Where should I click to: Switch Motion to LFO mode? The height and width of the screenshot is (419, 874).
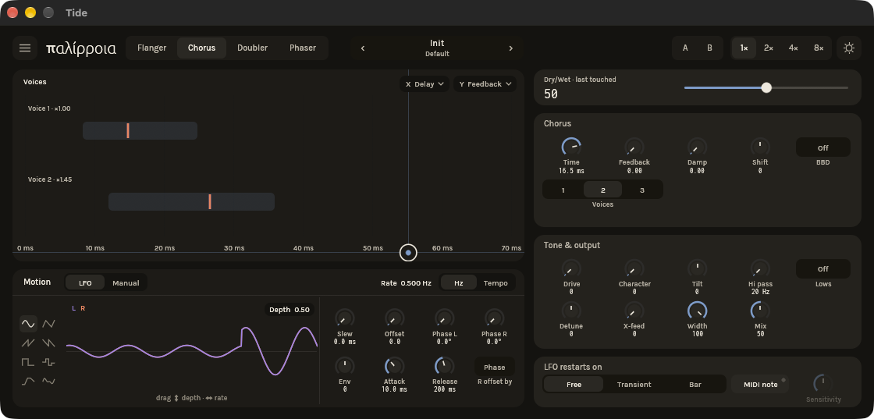85,283
